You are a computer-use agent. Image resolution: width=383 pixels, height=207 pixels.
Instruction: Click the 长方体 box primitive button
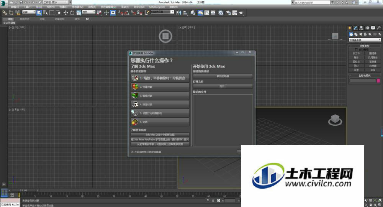coord(356,54)
